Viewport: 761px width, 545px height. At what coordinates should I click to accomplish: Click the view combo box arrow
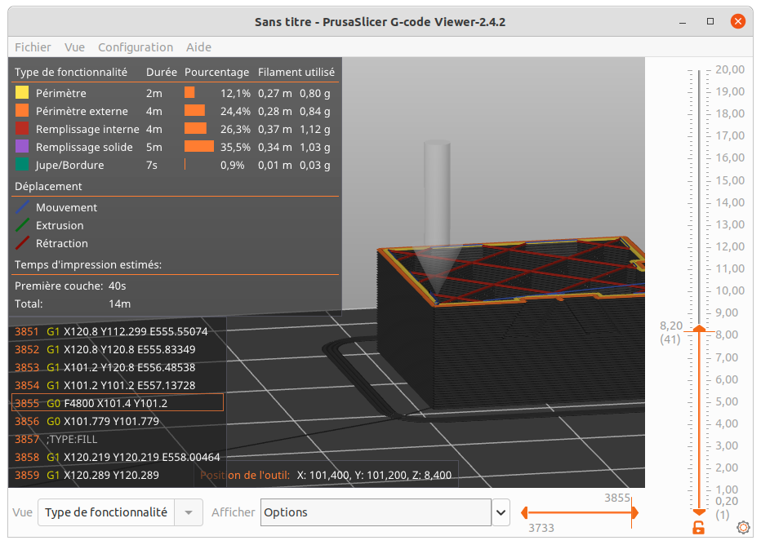pos(189,512)
